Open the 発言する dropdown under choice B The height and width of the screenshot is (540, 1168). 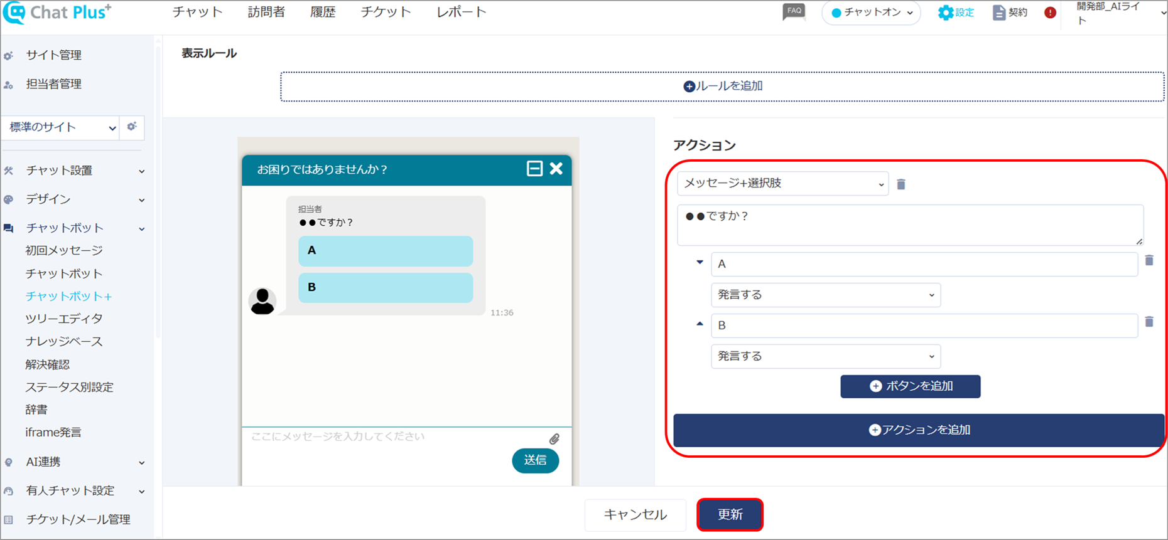(826, 356)
